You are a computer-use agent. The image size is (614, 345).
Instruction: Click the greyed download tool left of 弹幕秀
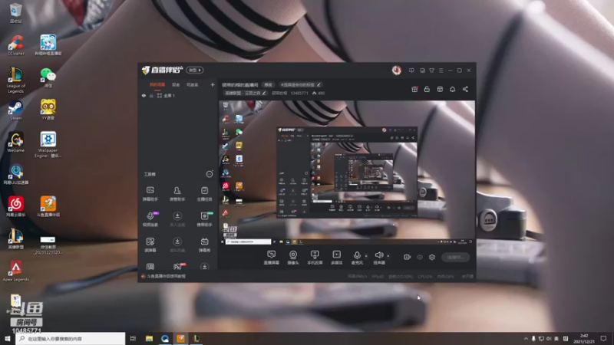pos(177,245)
